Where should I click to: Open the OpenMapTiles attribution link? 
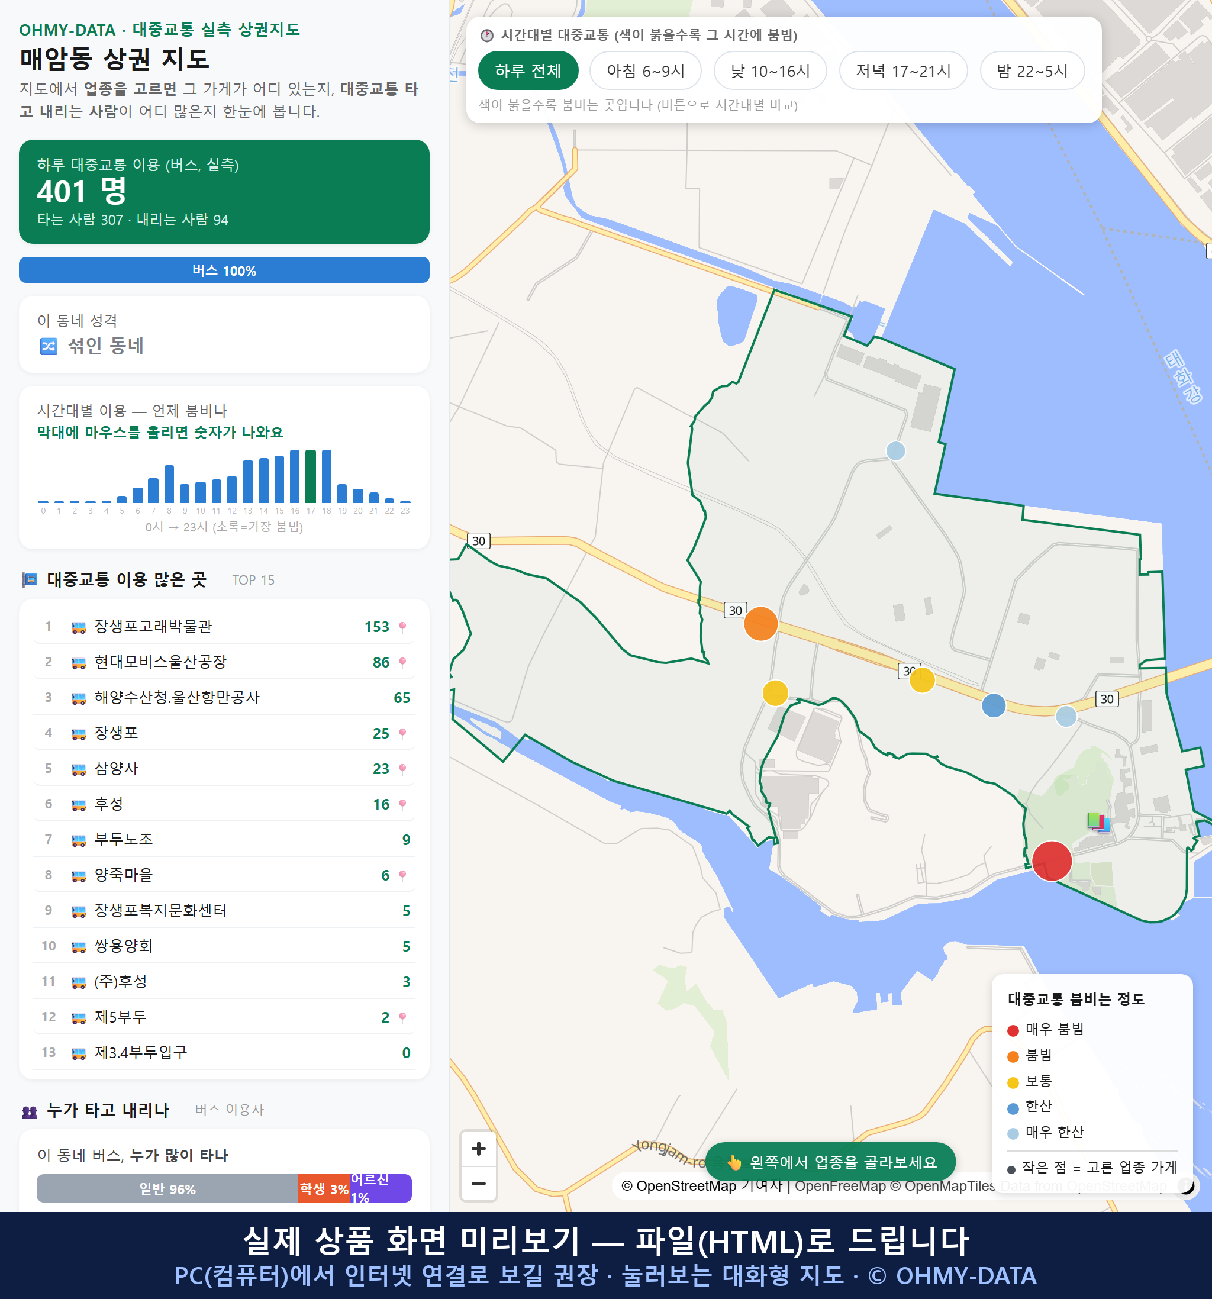coord(943,1186)
